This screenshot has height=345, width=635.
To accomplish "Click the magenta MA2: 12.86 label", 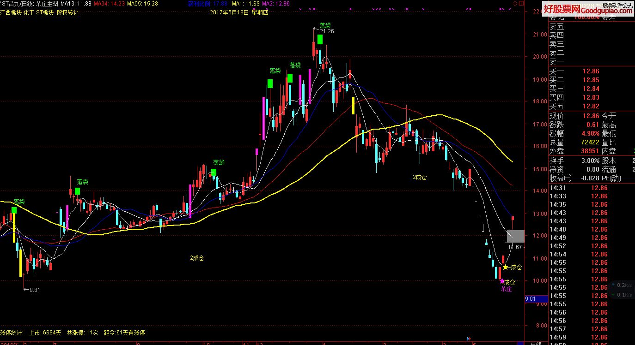I will [276, 3].
